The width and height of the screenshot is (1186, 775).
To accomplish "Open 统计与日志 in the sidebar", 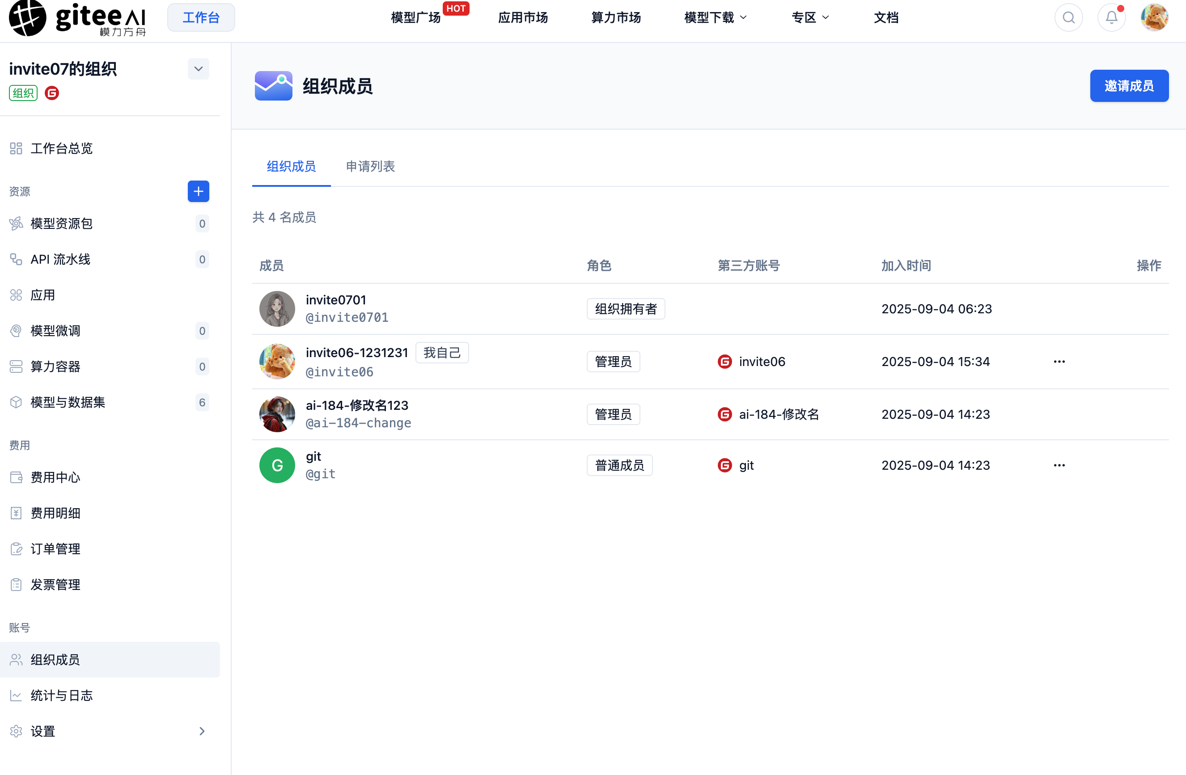I will pyautogui.click(x=110, y=695).
